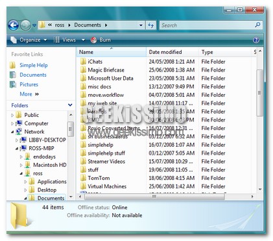Open Simple Help favorite link
Viewport: 273px width, 241px height.
tap(34, 65)
